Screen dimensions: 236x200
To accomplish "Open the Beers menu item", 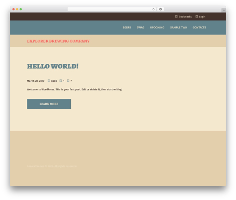I will click(126, 27).
